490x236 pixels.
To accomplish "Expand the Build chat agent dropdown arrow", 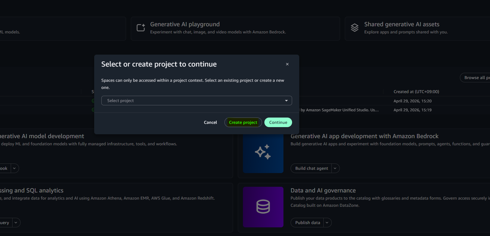I will [x=335, y=168].
